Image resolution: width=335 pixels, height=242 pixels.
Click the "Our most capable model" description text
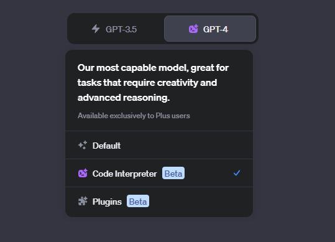153,83
